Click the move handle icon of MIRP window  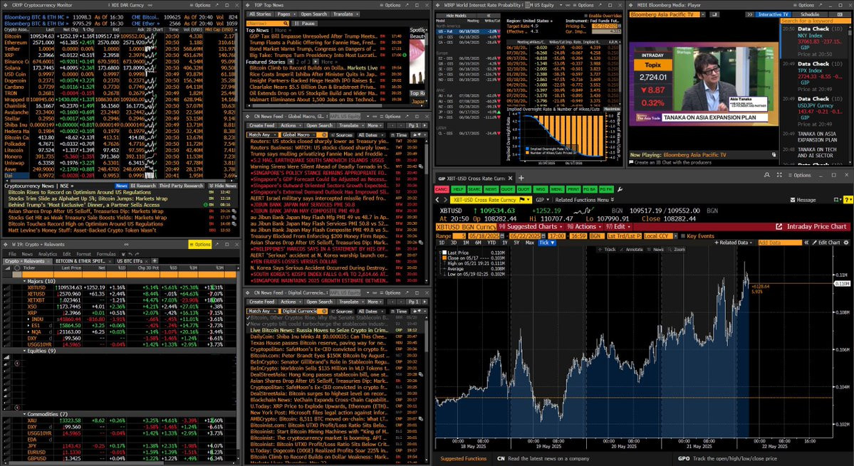438,6
